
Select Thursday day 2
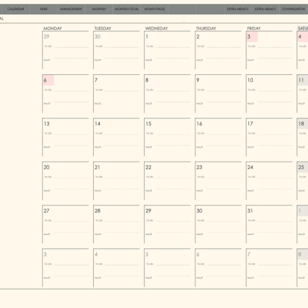198,37
